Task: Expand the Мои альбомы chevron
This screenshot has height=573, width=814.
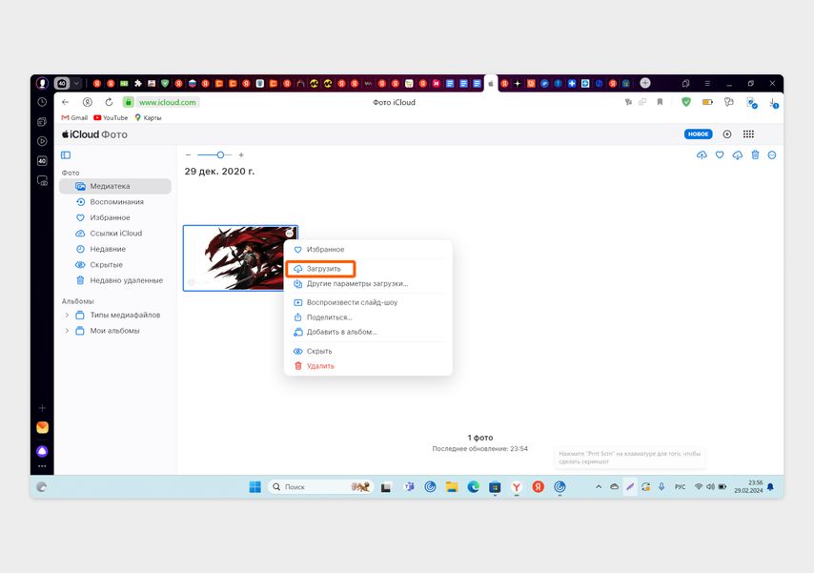Action: click(67, 331)
